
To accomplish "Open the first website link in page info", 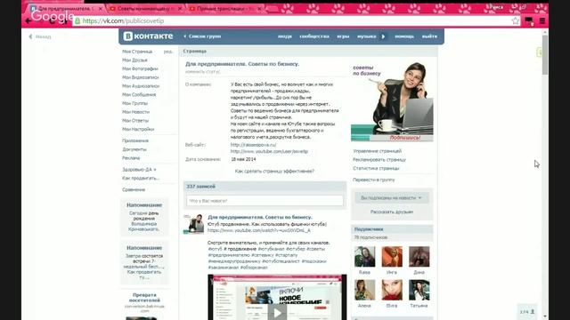I will (x=253, y=145).
